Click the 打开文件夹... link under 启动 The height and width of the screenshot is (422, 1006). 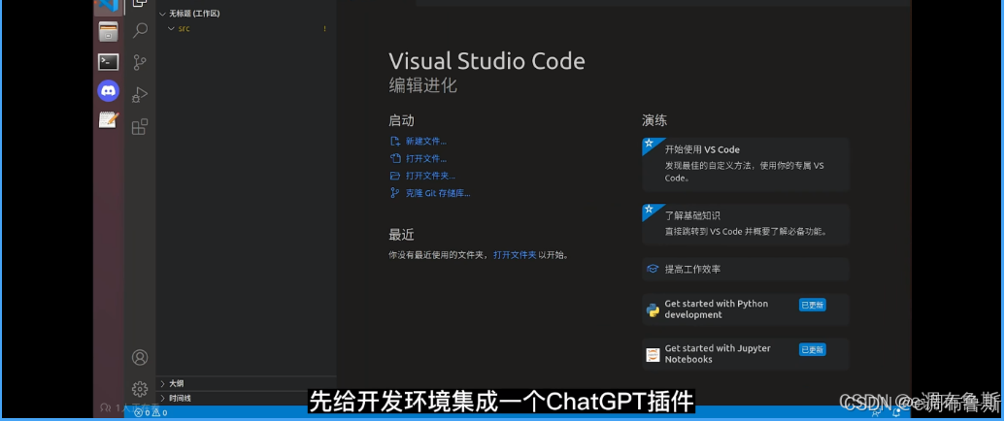click(x=430, y=176)
